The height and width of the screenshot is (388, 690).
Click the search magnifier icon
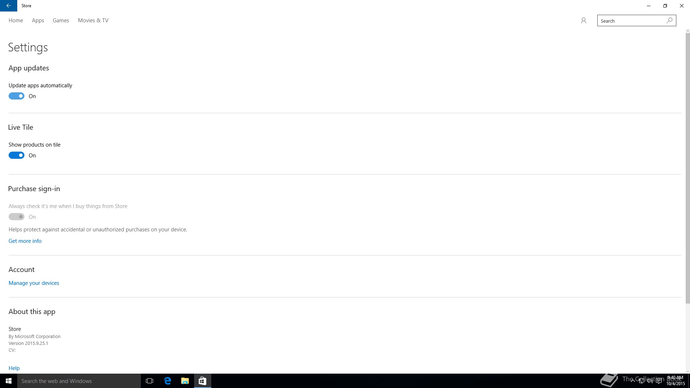[670, 20]
